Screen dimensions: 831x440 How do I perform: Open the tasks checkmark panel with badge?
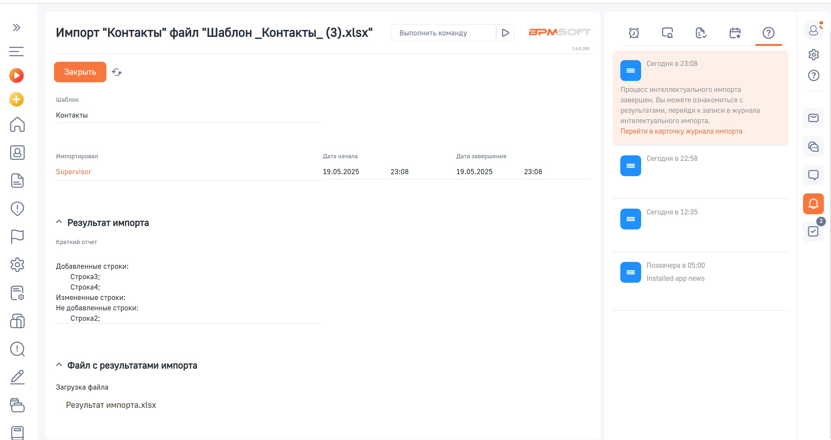(x=813, y=231)
